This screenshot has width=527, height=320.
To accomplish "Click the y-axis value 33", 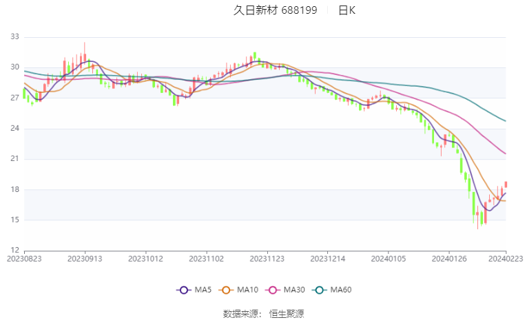I will coord(14,36).
